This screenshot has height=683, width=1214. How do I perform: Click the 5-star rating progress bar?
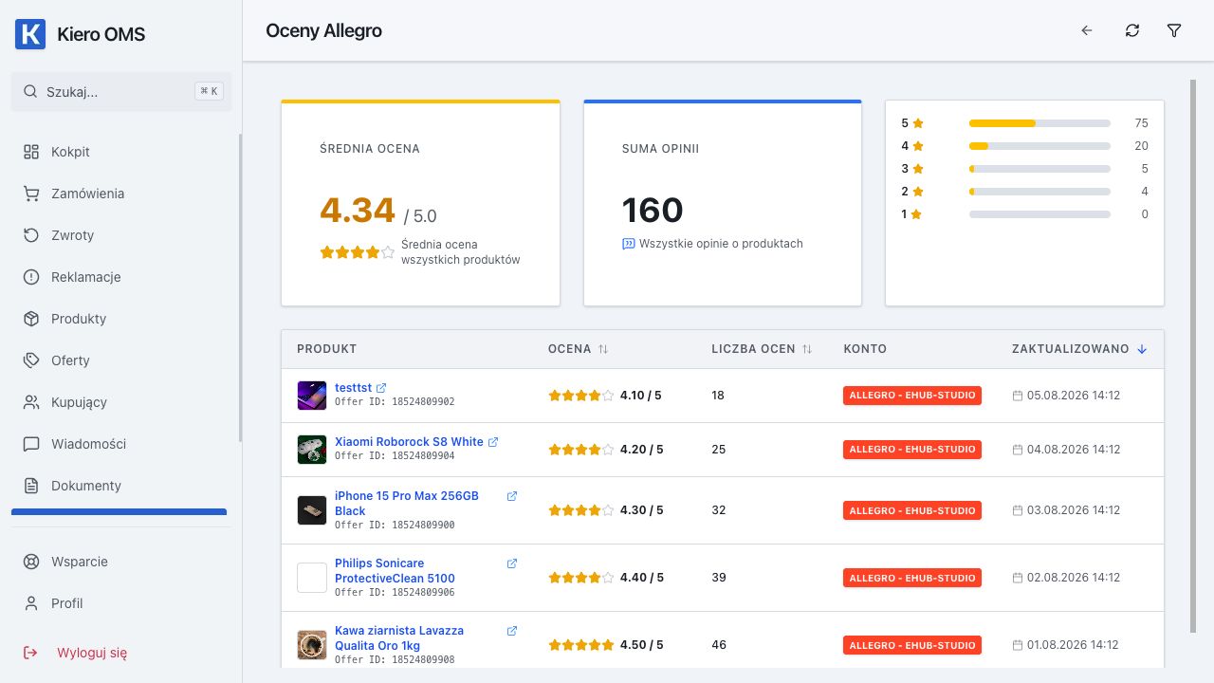point(1039,123)
